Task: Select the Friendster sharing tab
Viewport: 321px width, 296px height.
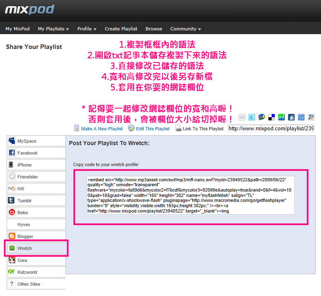Action: point(36,176)
